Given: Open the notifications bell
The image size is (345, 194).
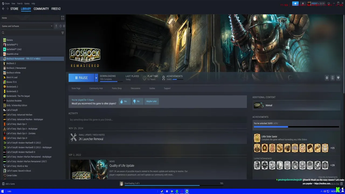Looking at the screenshot, I should pyautogui.click(x=303, y=4).
